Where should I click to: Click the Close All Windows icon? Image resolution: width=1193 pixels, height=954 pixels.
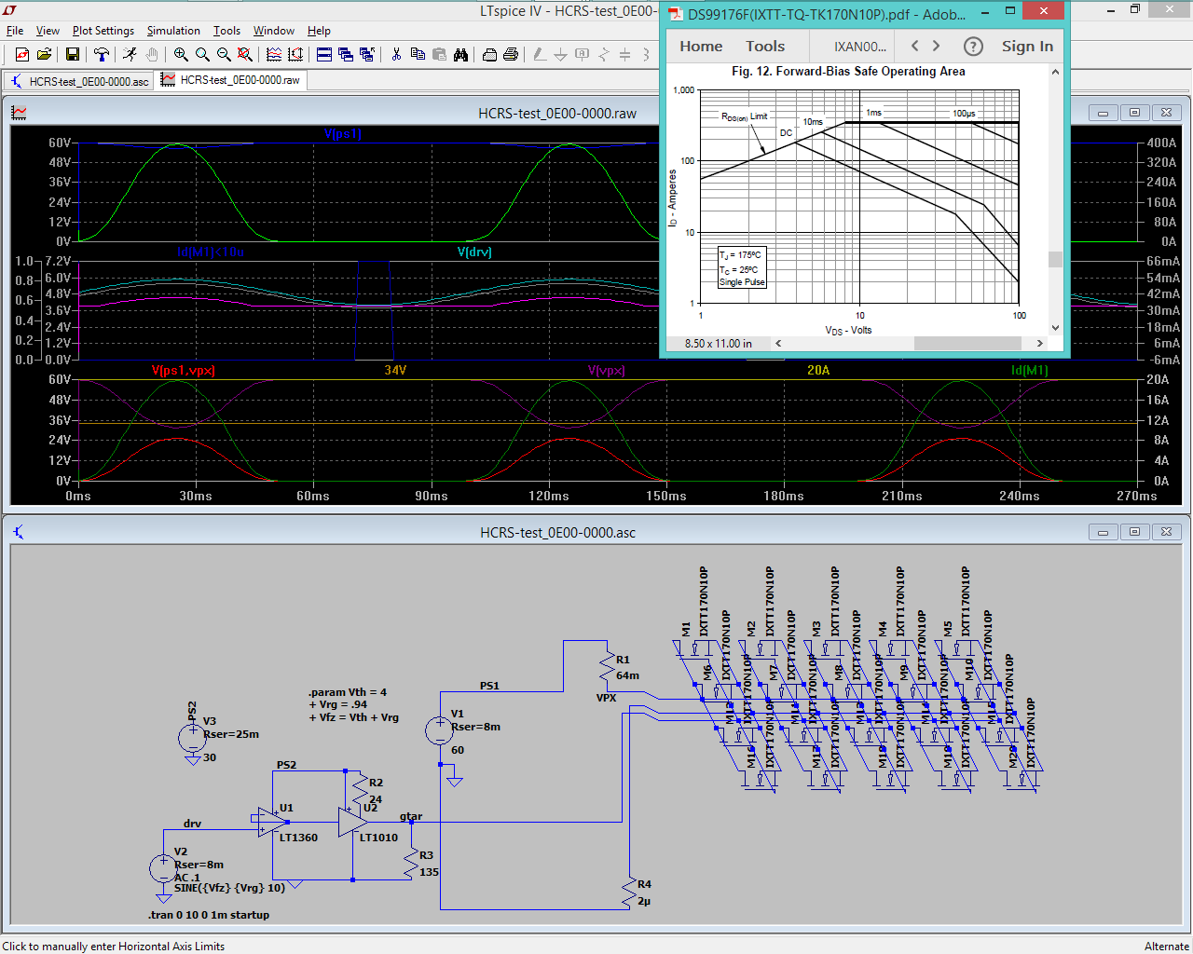point(367,55)
